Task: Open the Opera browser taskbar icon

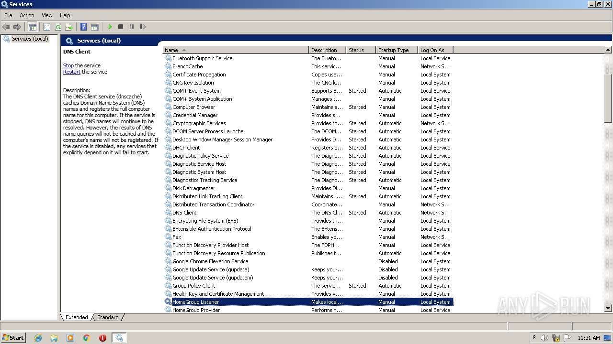Action: click(102, 338)
